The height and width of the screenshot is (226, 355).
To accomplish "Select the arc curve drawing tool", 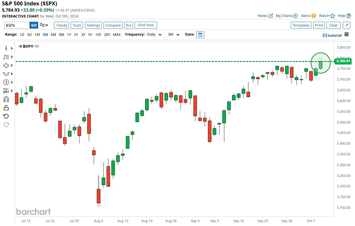I will 6,74.
